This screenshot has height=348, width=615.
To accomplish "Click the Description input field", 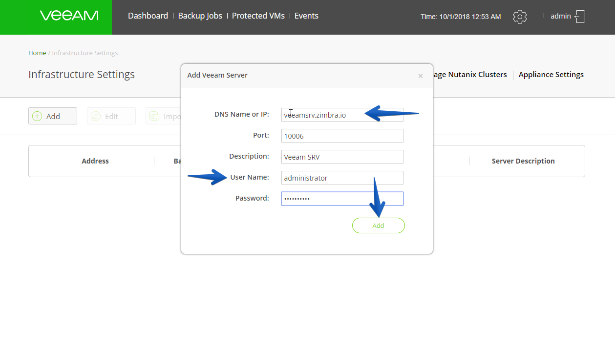I will 342,157.
